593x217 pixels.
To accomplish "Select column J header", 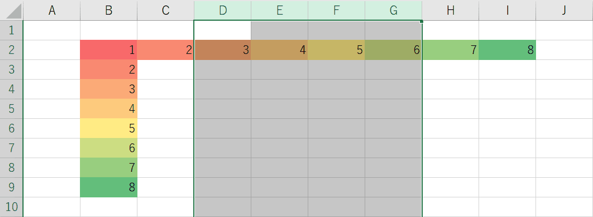I will coord(565,10).
